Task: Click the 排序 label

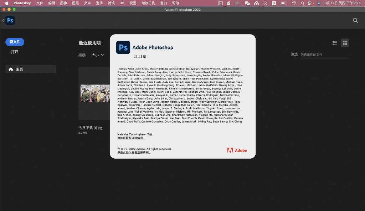Action: coord(82,55)
